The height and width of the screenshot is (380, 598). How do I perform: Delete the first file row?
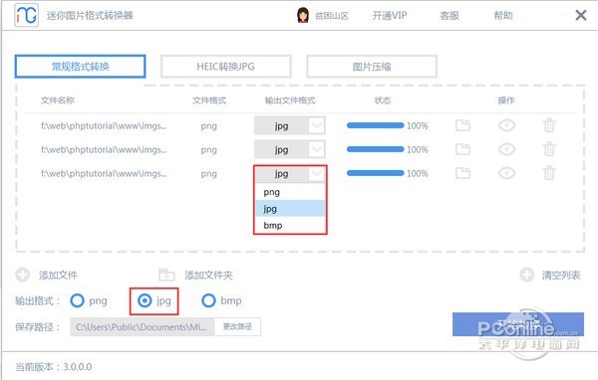click(x=549, y=125)
